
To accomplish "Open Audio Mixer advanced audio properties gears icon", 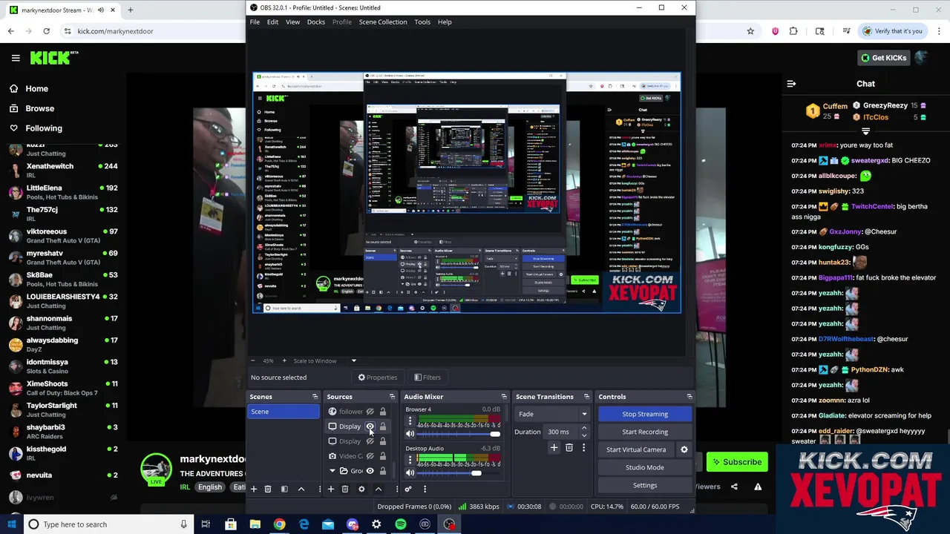I will click(x=408, y=489).
